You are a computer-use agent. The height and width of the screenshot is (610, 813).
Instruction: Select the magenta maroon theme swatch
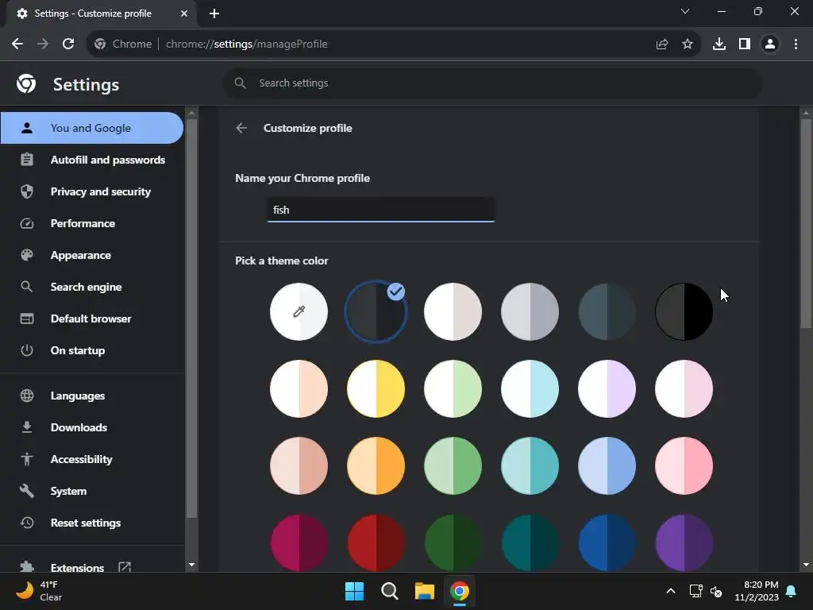coord(299,543)
